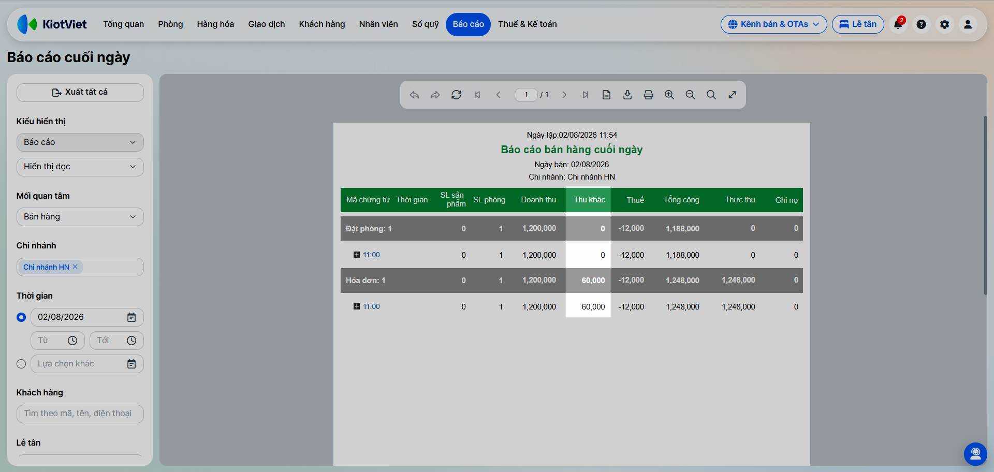Viewport: 994px width, 472px height.
Task: Open Khách hàng menu
Action: tap(321, 24)
